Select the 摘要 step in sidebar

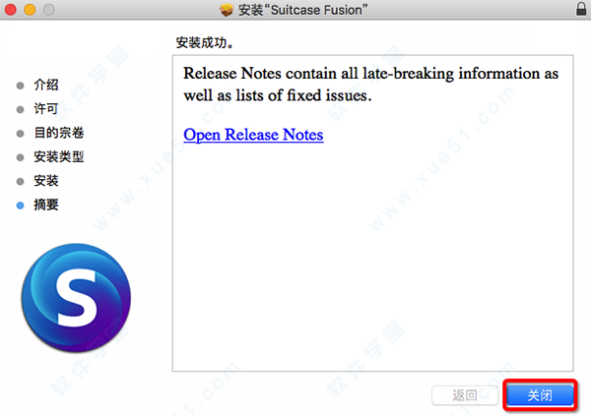46,205
